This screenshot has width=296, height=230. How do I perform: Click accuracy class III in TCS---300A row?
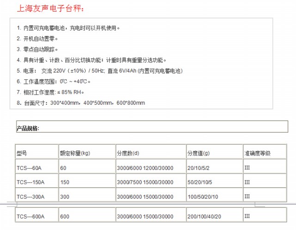247,196
